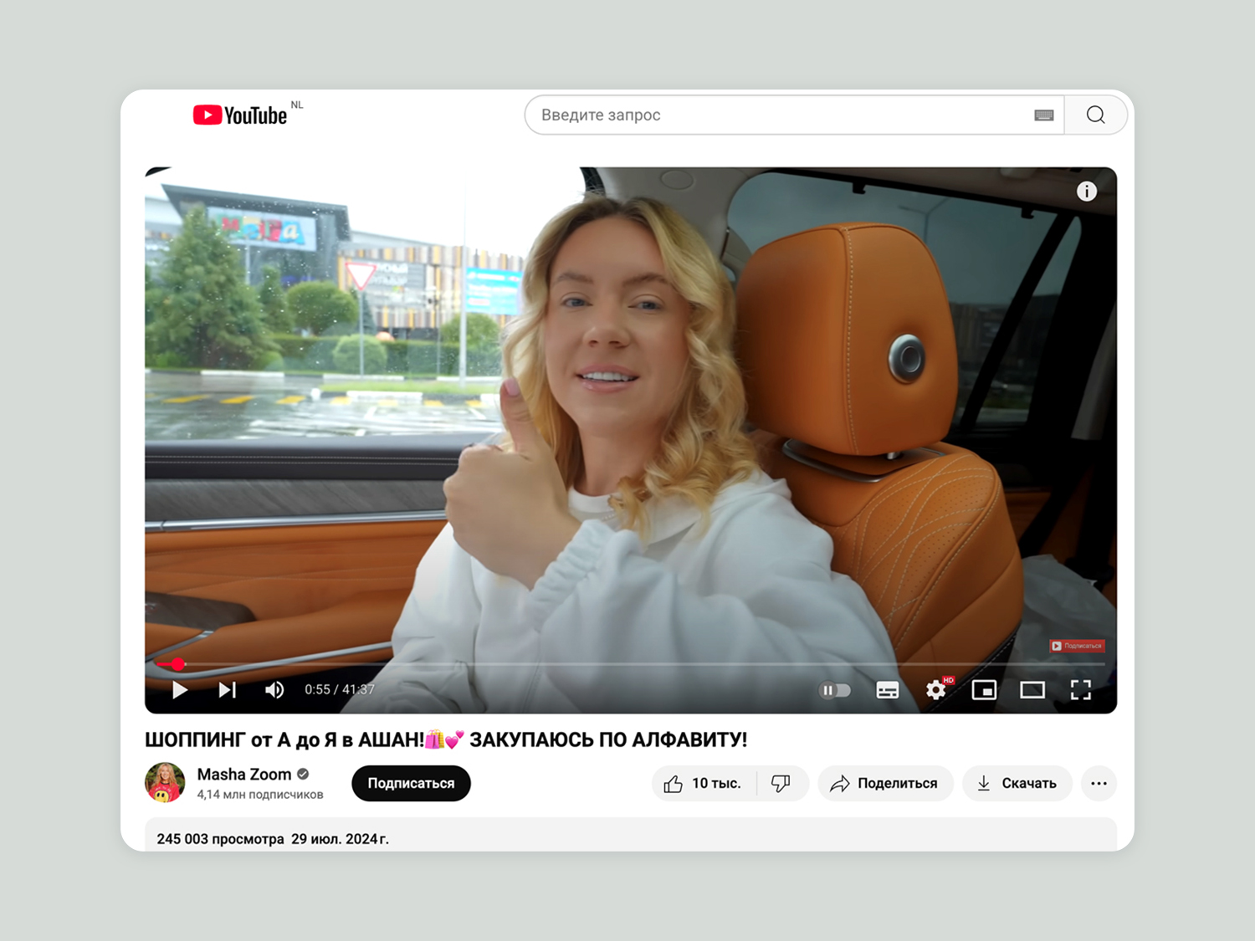The width and height of the screenshot is (1255, 941).
Task: Switch to theater mode view
Action: (1032, 690)
